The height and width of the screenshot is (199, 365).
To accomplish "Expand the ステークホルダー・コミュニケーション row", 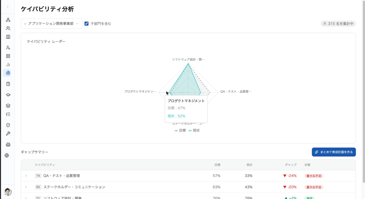I will coord(26,187).
